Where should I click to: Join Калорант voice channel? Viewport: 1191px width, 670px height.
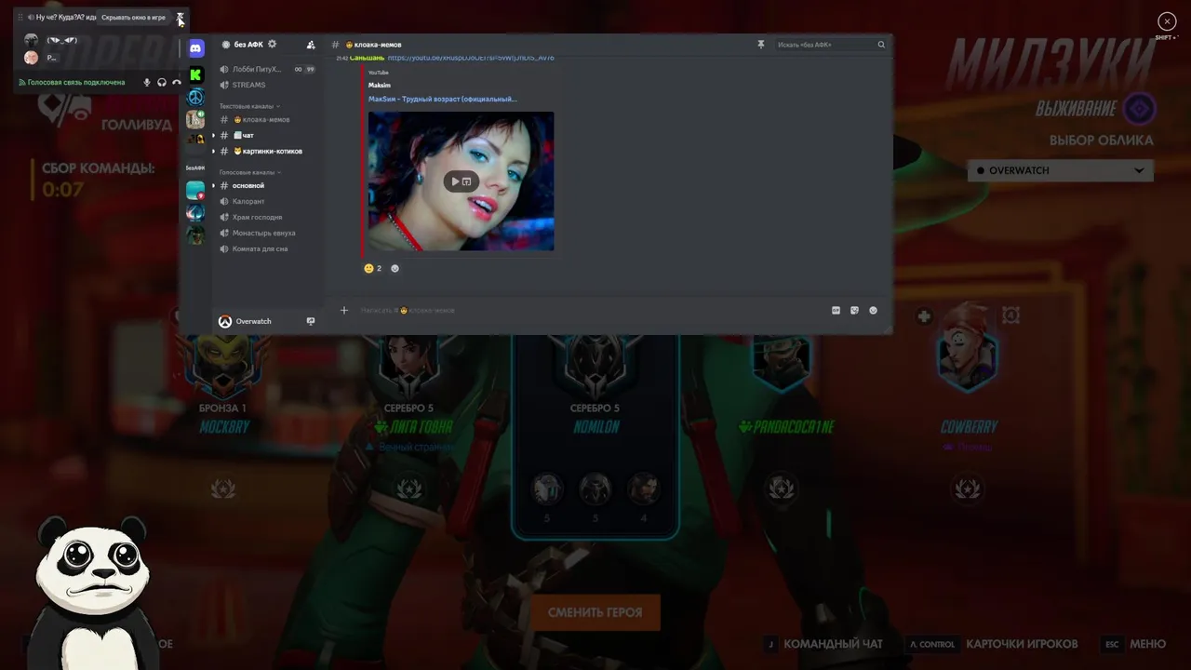point(268,201)
